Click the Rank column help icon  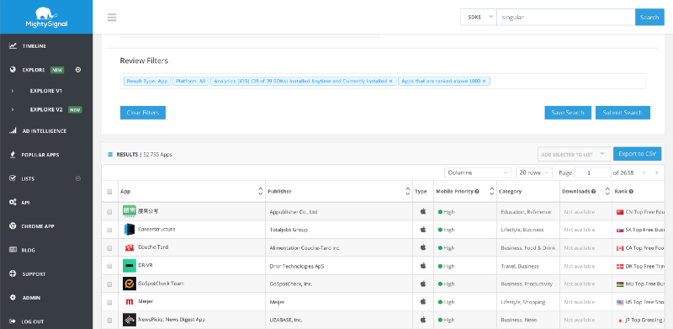click(x=632, y=192)
